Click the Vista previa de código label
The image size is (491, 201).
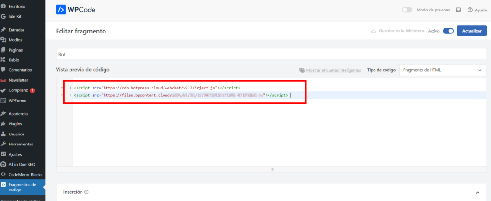click(82, 70)
